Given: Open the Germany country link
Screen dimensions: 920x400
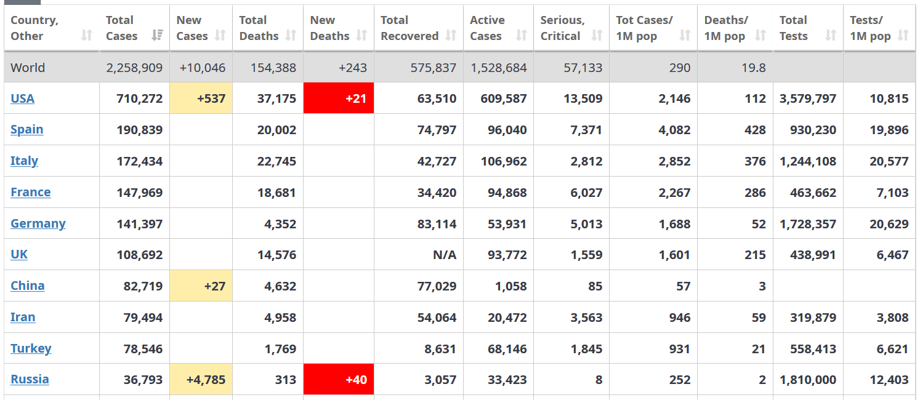Looking at the screenshot, I should click(x=38, y=223).
